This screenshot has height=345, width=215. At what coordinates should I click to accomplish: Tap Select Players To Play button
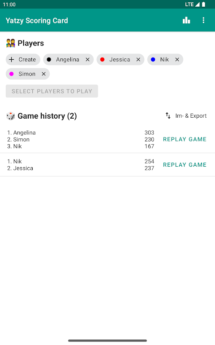52,91
